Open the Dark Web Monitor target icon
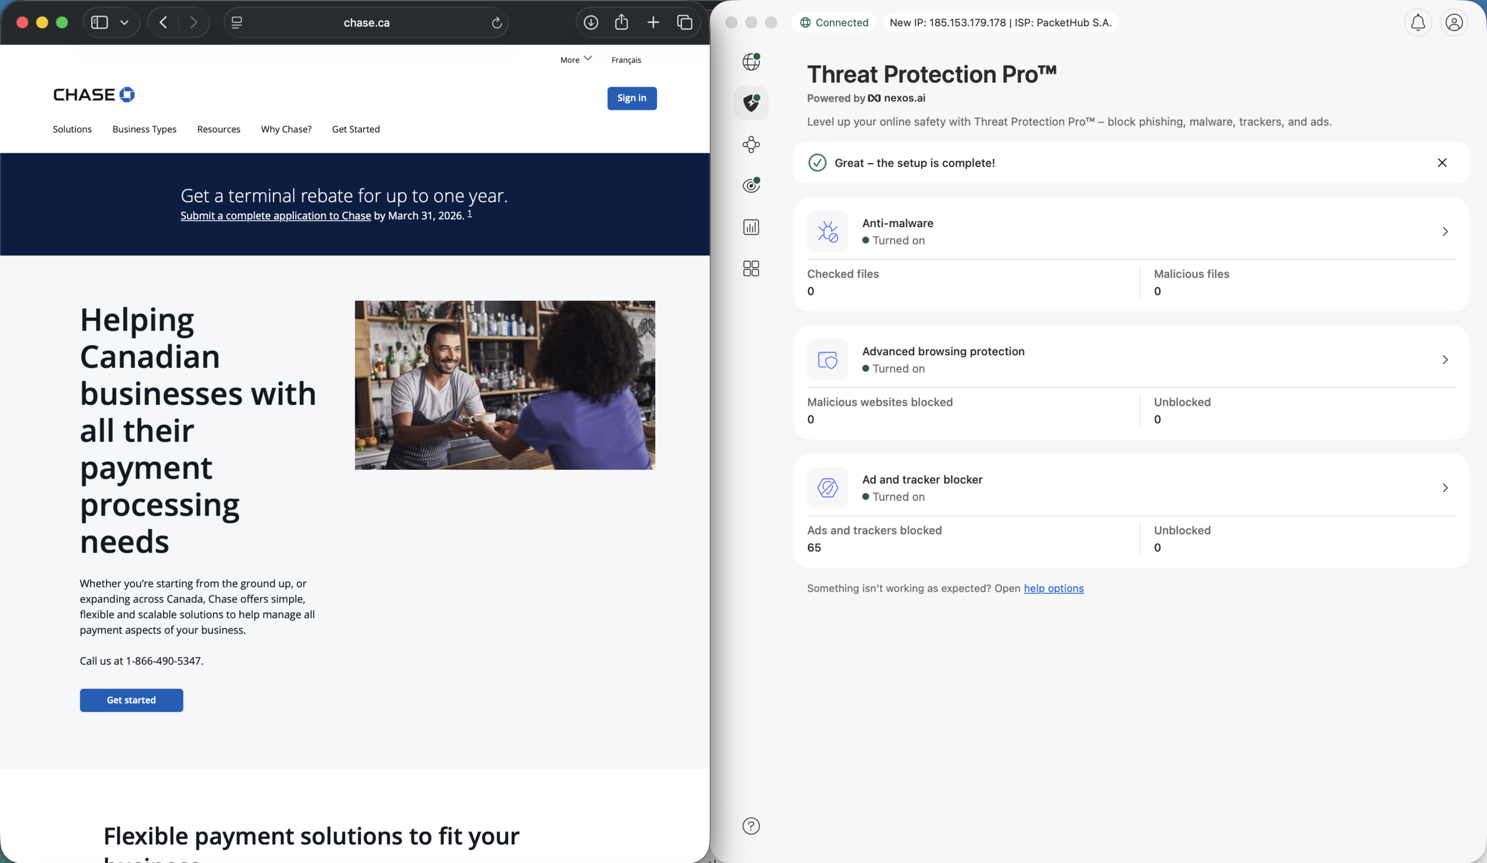 tap(750, 185)
